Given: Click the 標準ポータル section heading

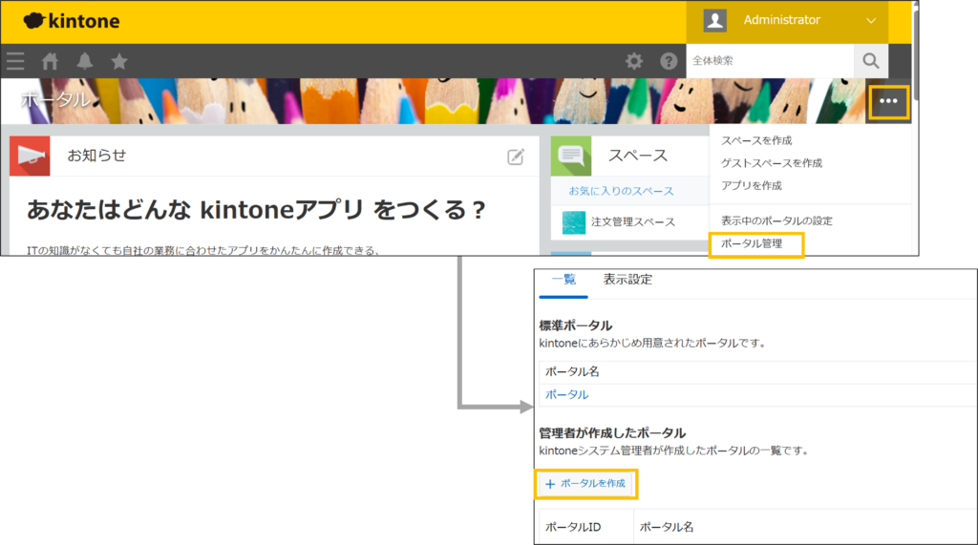Looking at the screenshot, I should 576,325.
